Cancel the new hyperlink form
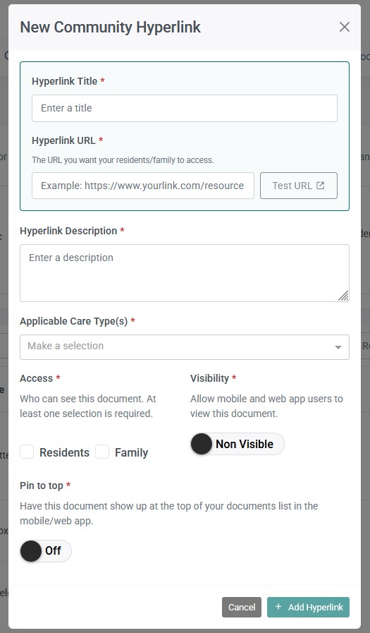The width and height of the screenshot is (370, 633). [x=242, y=607]
